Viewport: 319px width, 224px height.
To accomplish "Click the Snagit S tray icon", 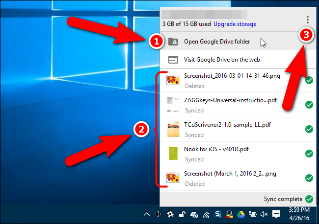I will tap(218, 214).
